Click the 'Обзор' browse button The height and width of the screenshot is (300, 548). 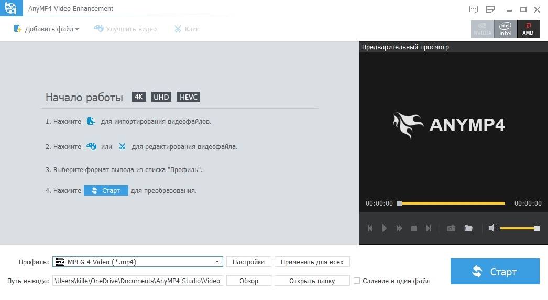[249, 281]
